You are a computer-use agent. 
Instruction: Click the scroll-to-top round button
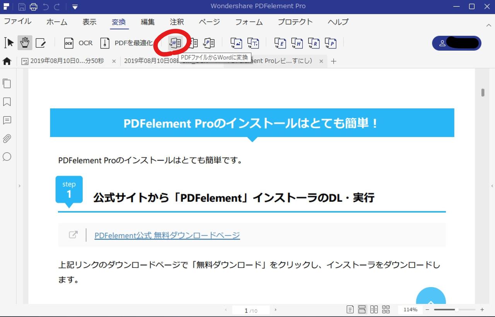(431, 296)
